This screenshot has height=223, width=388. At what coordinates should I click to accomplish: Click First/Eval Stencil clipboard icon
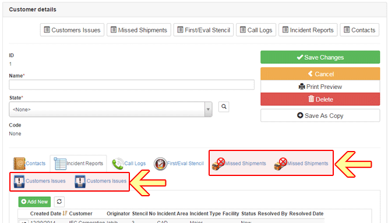160,164
